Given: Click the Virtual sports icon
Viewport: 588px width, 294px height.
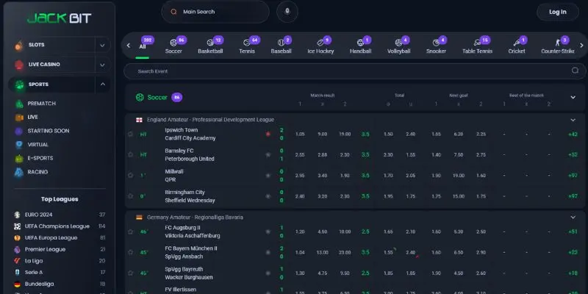Looking at the screenshot, I should pos(19,145).
